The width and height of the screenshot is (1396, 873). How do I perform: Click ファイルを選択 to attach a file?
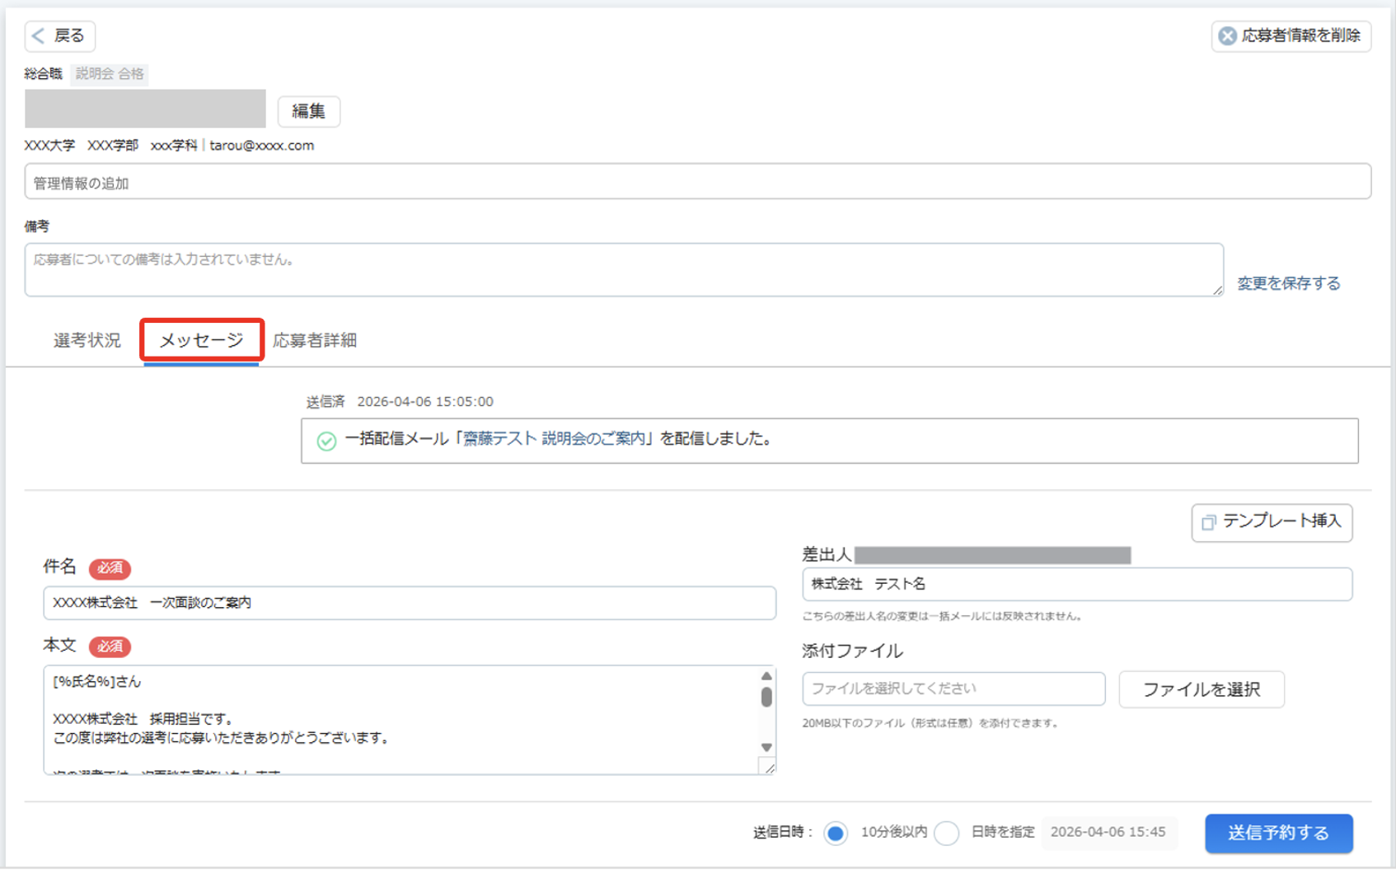click(1202, 689)
